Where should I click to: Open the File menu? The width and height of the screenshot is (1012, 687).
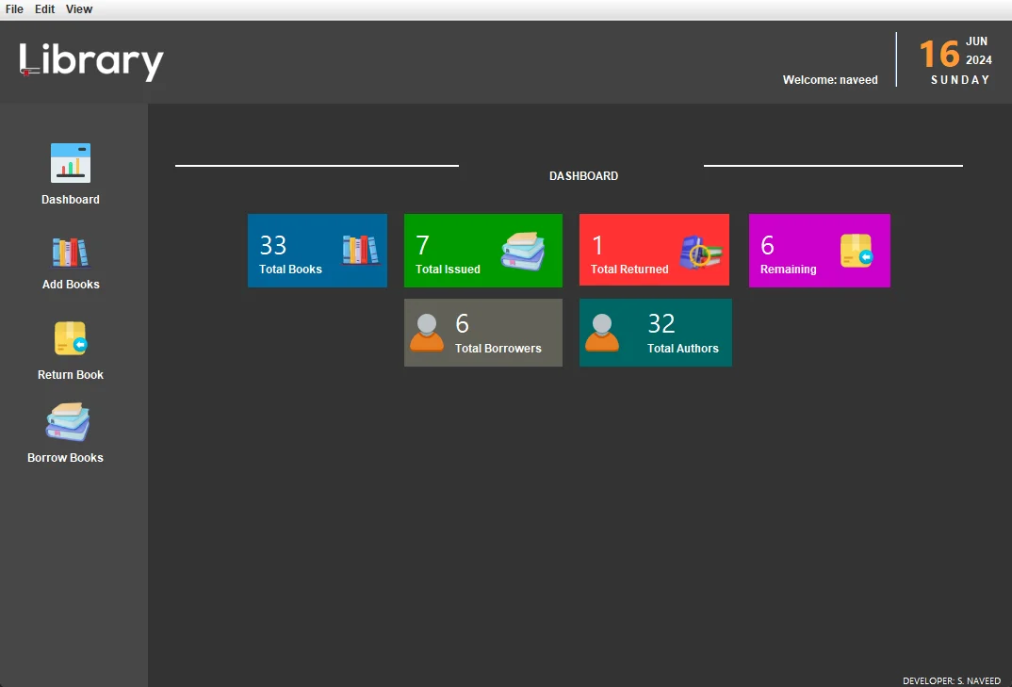[x=14, y=9]
